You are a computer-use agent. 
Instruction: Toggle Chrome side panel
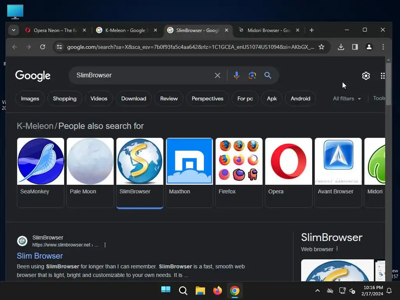(x=355, y=47)
